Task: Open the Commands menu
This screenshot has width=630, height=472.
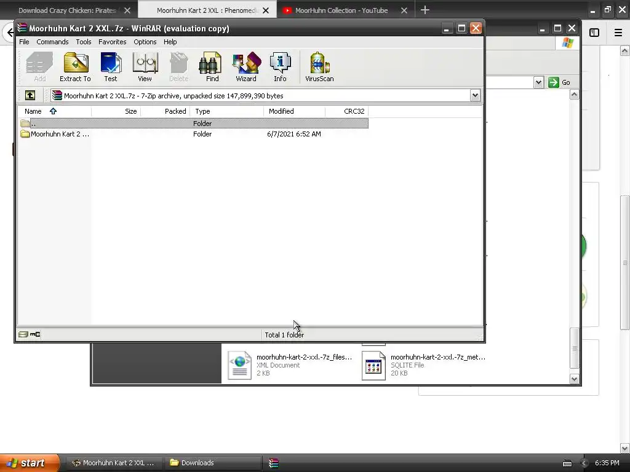Action: [x=52, y=42]
